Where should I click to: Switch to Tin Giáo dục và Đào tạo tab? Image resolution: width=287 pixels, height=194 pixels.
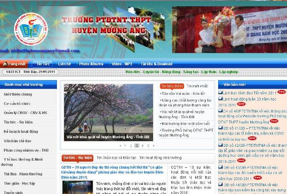(x=116, y=158)
